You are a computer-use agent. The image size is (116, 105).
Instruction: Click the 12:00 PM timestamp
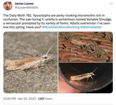click(x=10, y=99)
